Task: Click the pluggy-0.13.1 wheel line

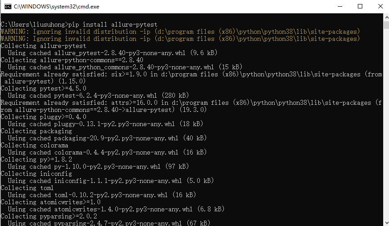Action: coord(105,124)
